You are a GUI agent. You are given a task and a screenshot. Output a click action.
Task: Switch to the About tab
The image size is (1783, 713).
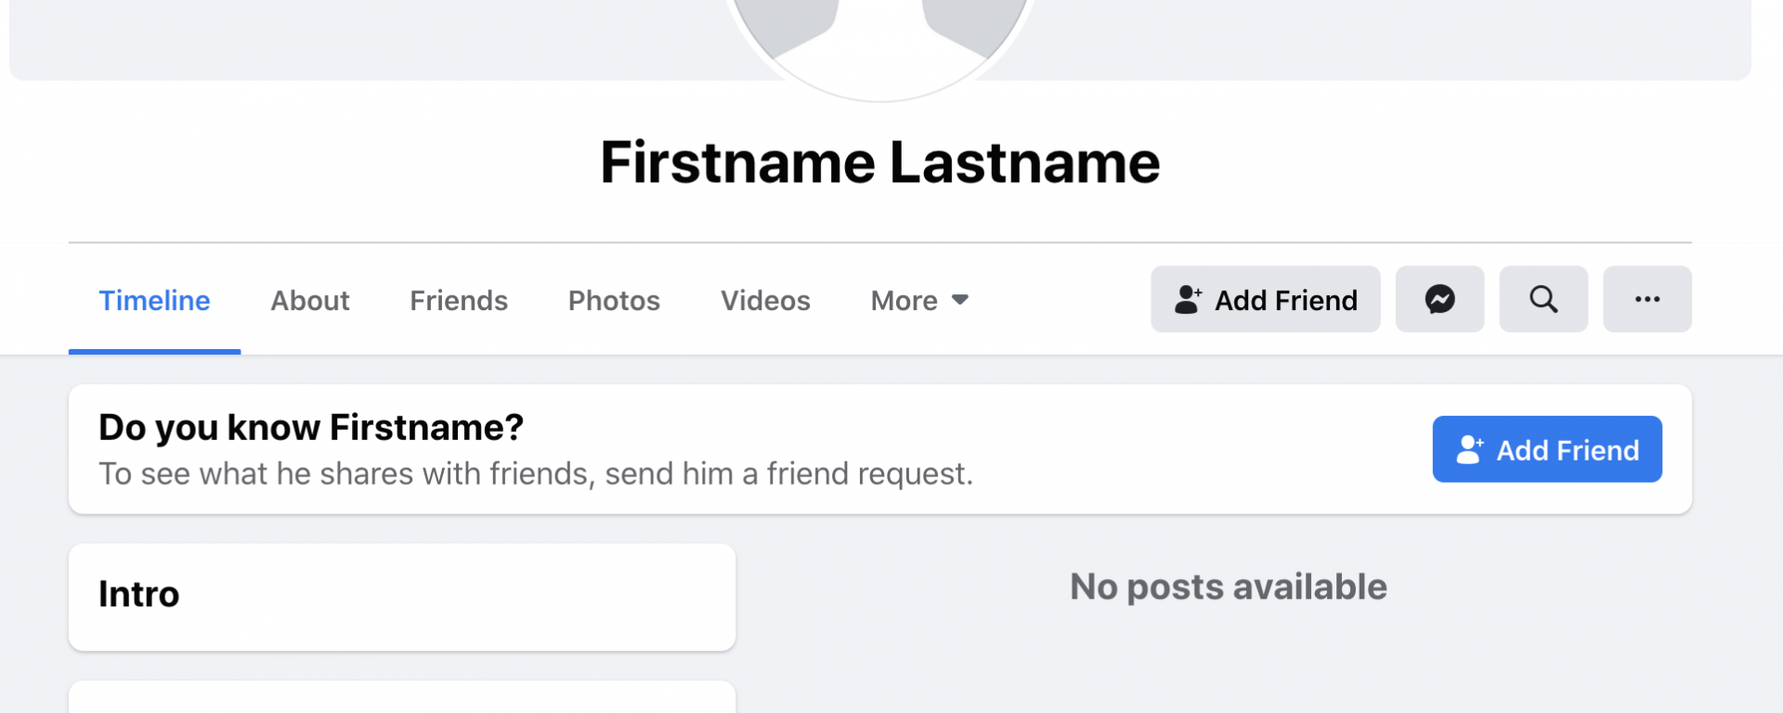[x=310, y=301]
